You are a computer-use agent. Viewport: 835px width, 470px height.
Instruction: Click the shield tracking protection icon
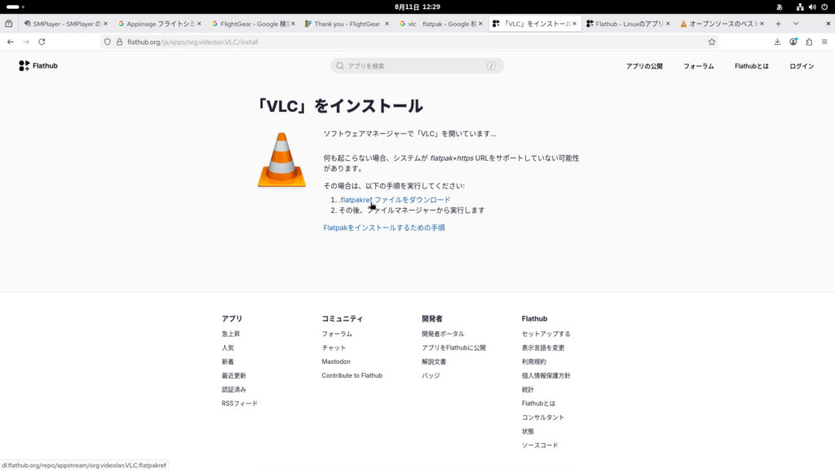(108, 42)
